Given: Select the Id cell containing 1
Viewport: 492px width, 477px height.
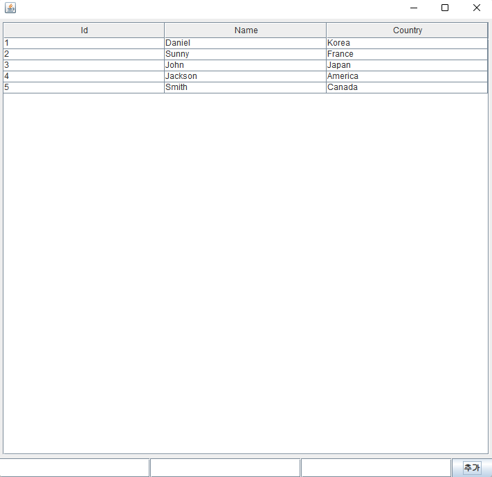Looking at the screenshot, I should click(x=84, y=43).
